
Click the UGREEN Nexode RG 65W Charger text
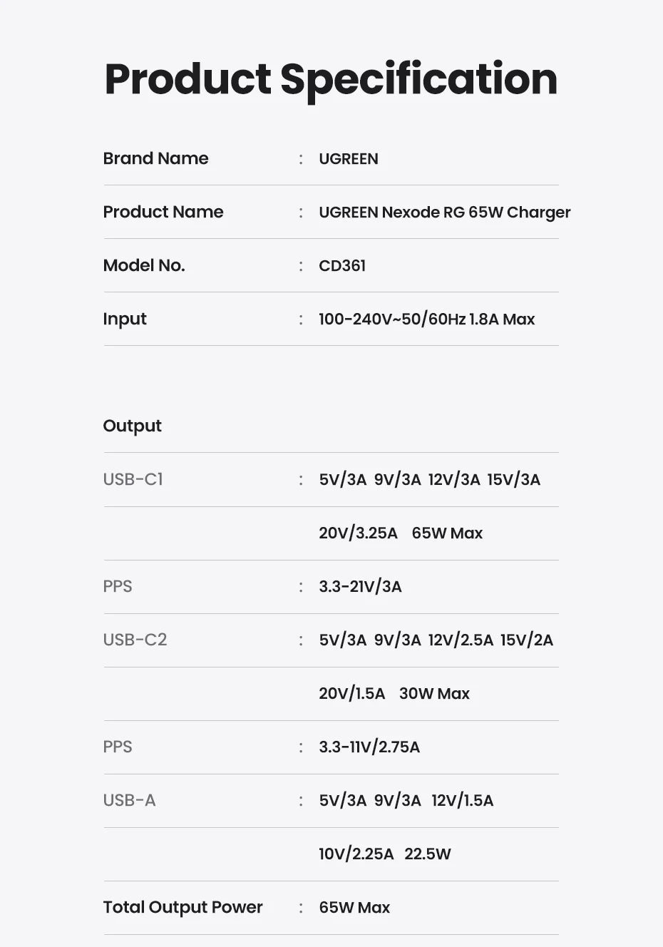coord(444,213)
